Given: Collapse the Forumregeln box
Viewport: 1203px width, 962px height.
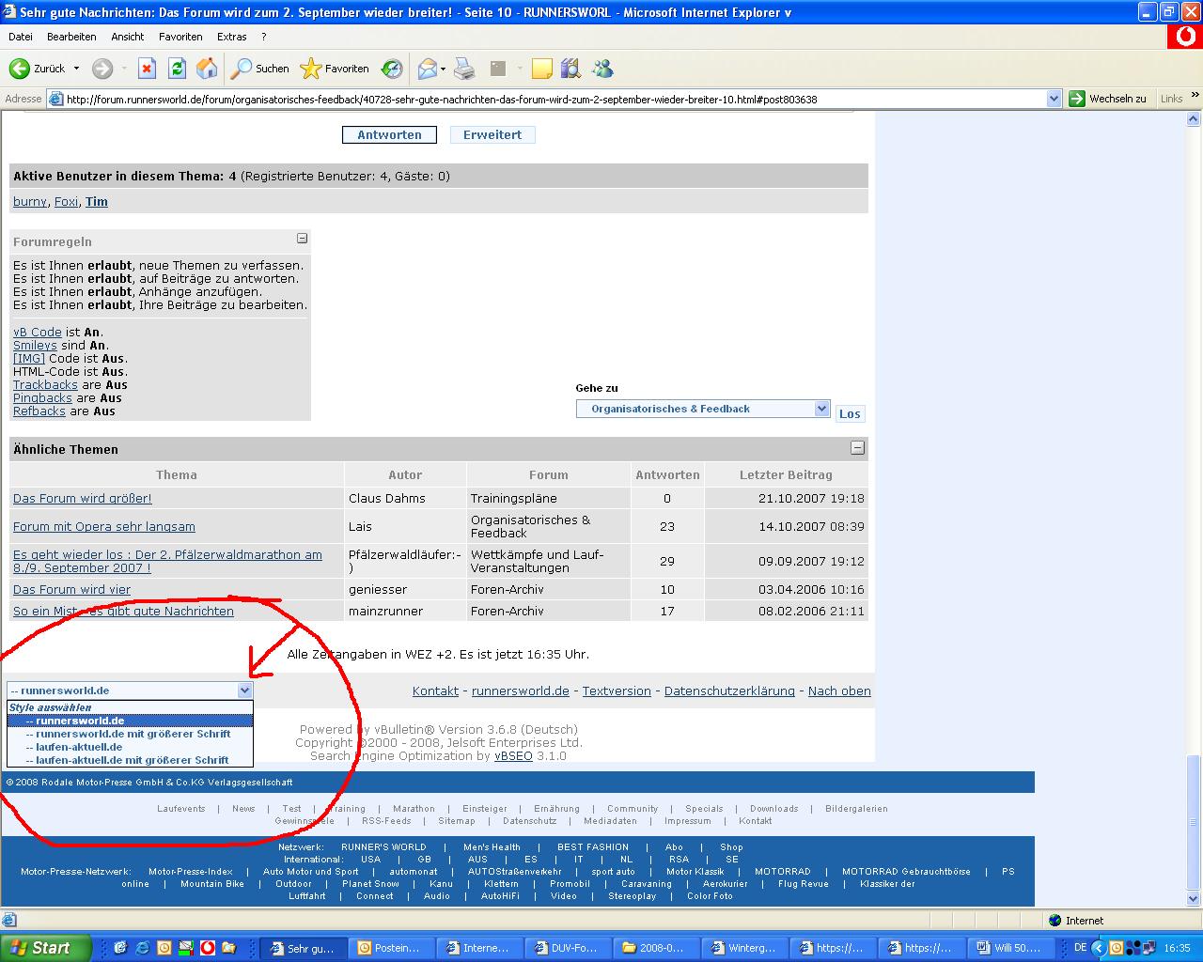Looking at the screenshot, I should [x=302, y=239].
